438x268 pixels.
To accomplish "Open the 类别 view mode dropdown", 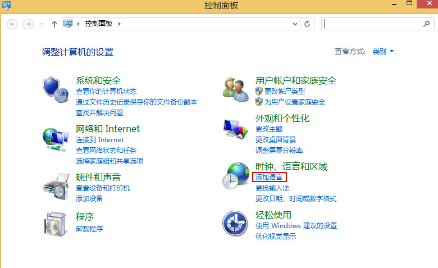I will click(x=383, y=52).
